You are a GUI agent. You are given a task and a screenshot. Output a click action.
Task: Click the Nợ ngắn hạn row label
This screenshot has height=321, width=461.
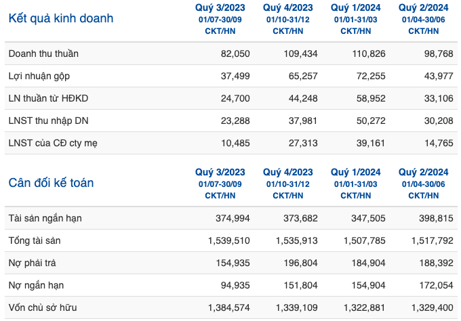(36, 285)
